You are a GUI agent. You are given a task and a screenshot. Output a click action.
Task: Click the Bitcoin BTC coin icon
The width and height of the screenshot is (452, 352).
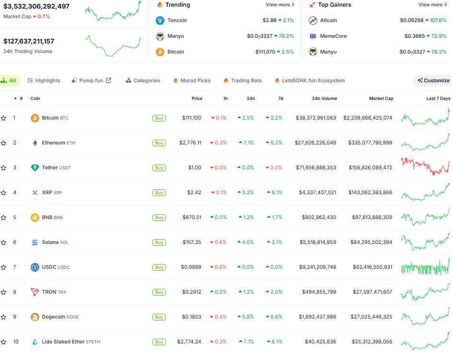(x=35, y=118)
